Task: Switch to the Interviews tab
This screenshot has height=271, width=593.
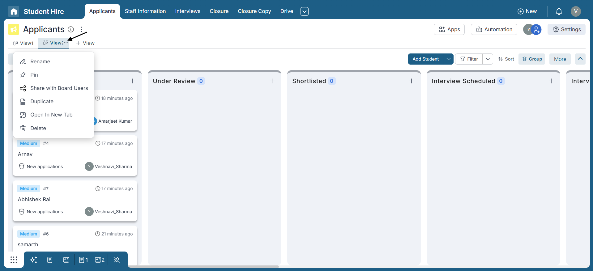Action: [188, 11]
